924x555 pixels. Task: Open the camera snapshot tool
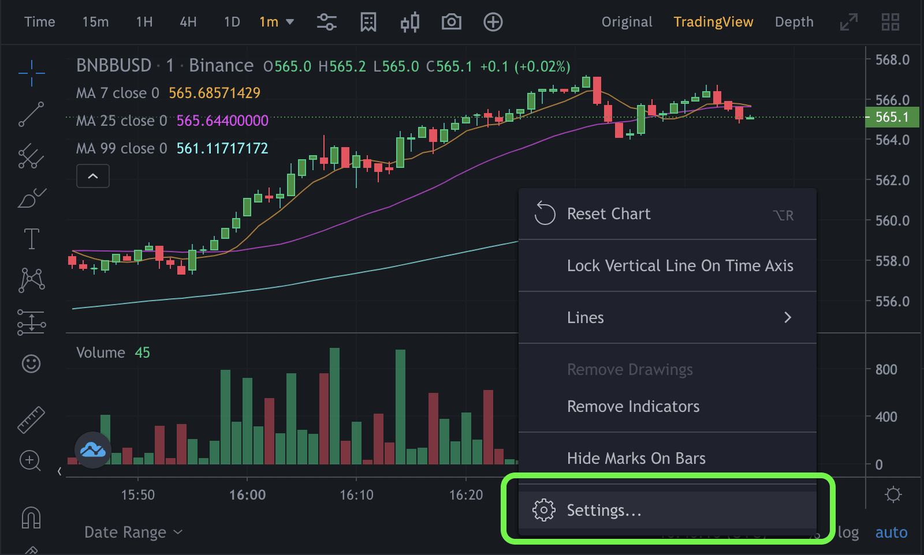tap(451, 22)
